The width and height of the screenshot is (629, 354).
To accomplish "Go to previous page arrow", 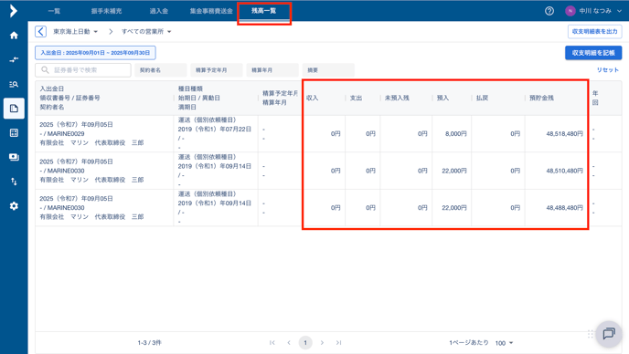I will (289, 342).
